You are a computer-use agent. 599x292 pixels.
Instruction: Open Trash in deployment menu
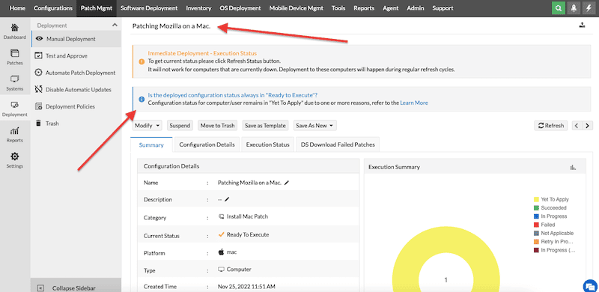(52, 124)
